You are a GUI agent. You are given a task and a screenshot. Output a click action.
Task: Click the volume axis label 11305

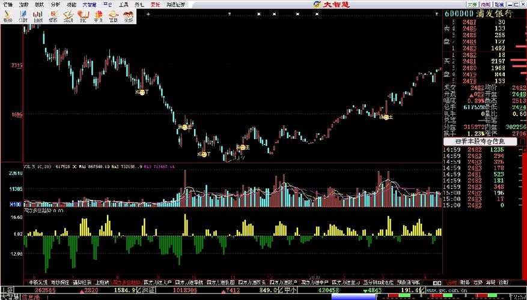click(x=16, y=189)
